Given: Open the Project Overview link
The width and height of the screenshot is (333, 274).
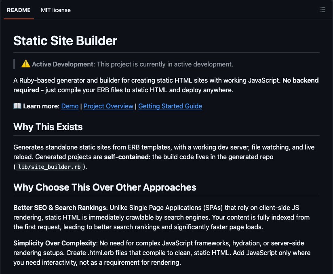Looking at the screenshot, I should [x=108, y=106].
